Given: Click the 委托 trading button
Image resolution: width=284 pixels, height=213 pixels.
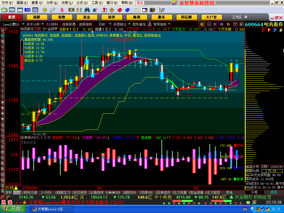Looking at the screenshot, I should coord(140,3).
